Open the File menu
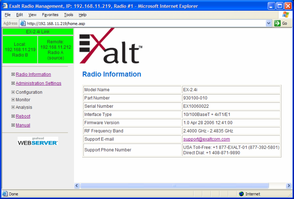 point(8,15)
